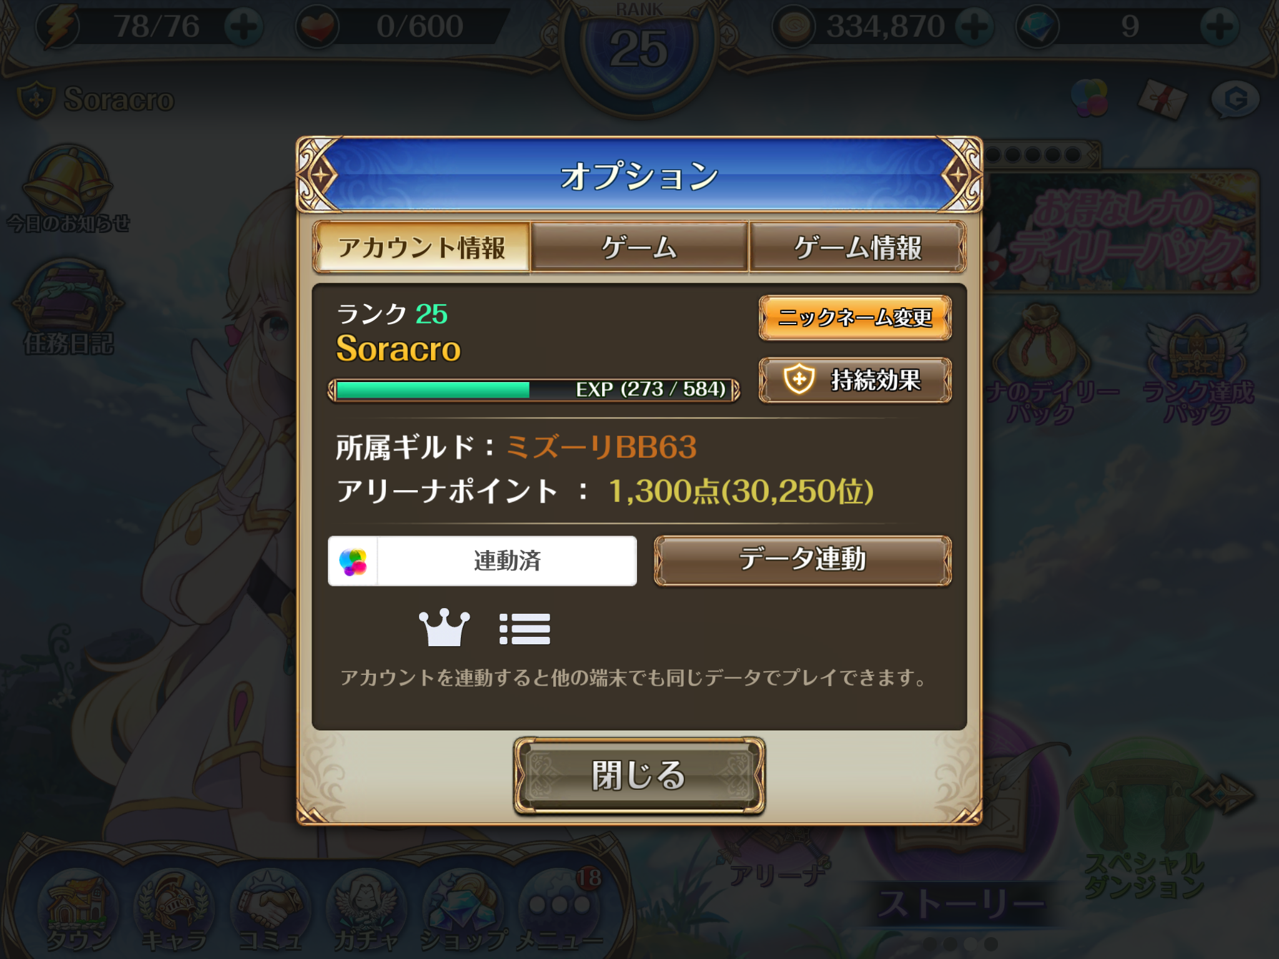
Task: Open the achievements list icon
Action: [525, 629]
